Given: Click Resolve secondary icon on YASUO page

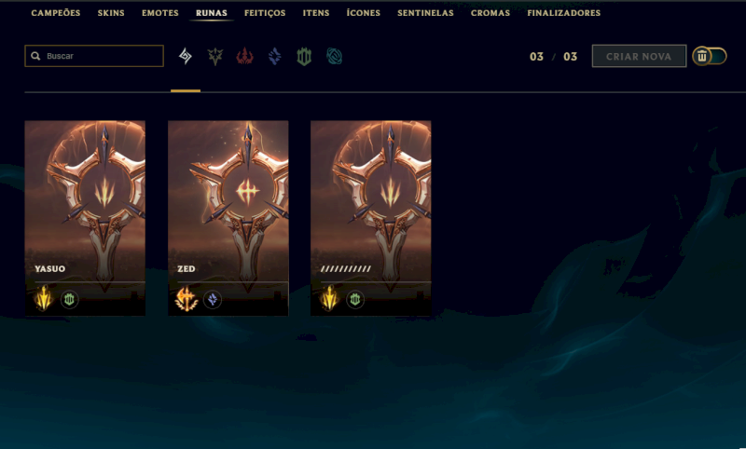Looking at the screenshot, I should [x=69, y=299].
